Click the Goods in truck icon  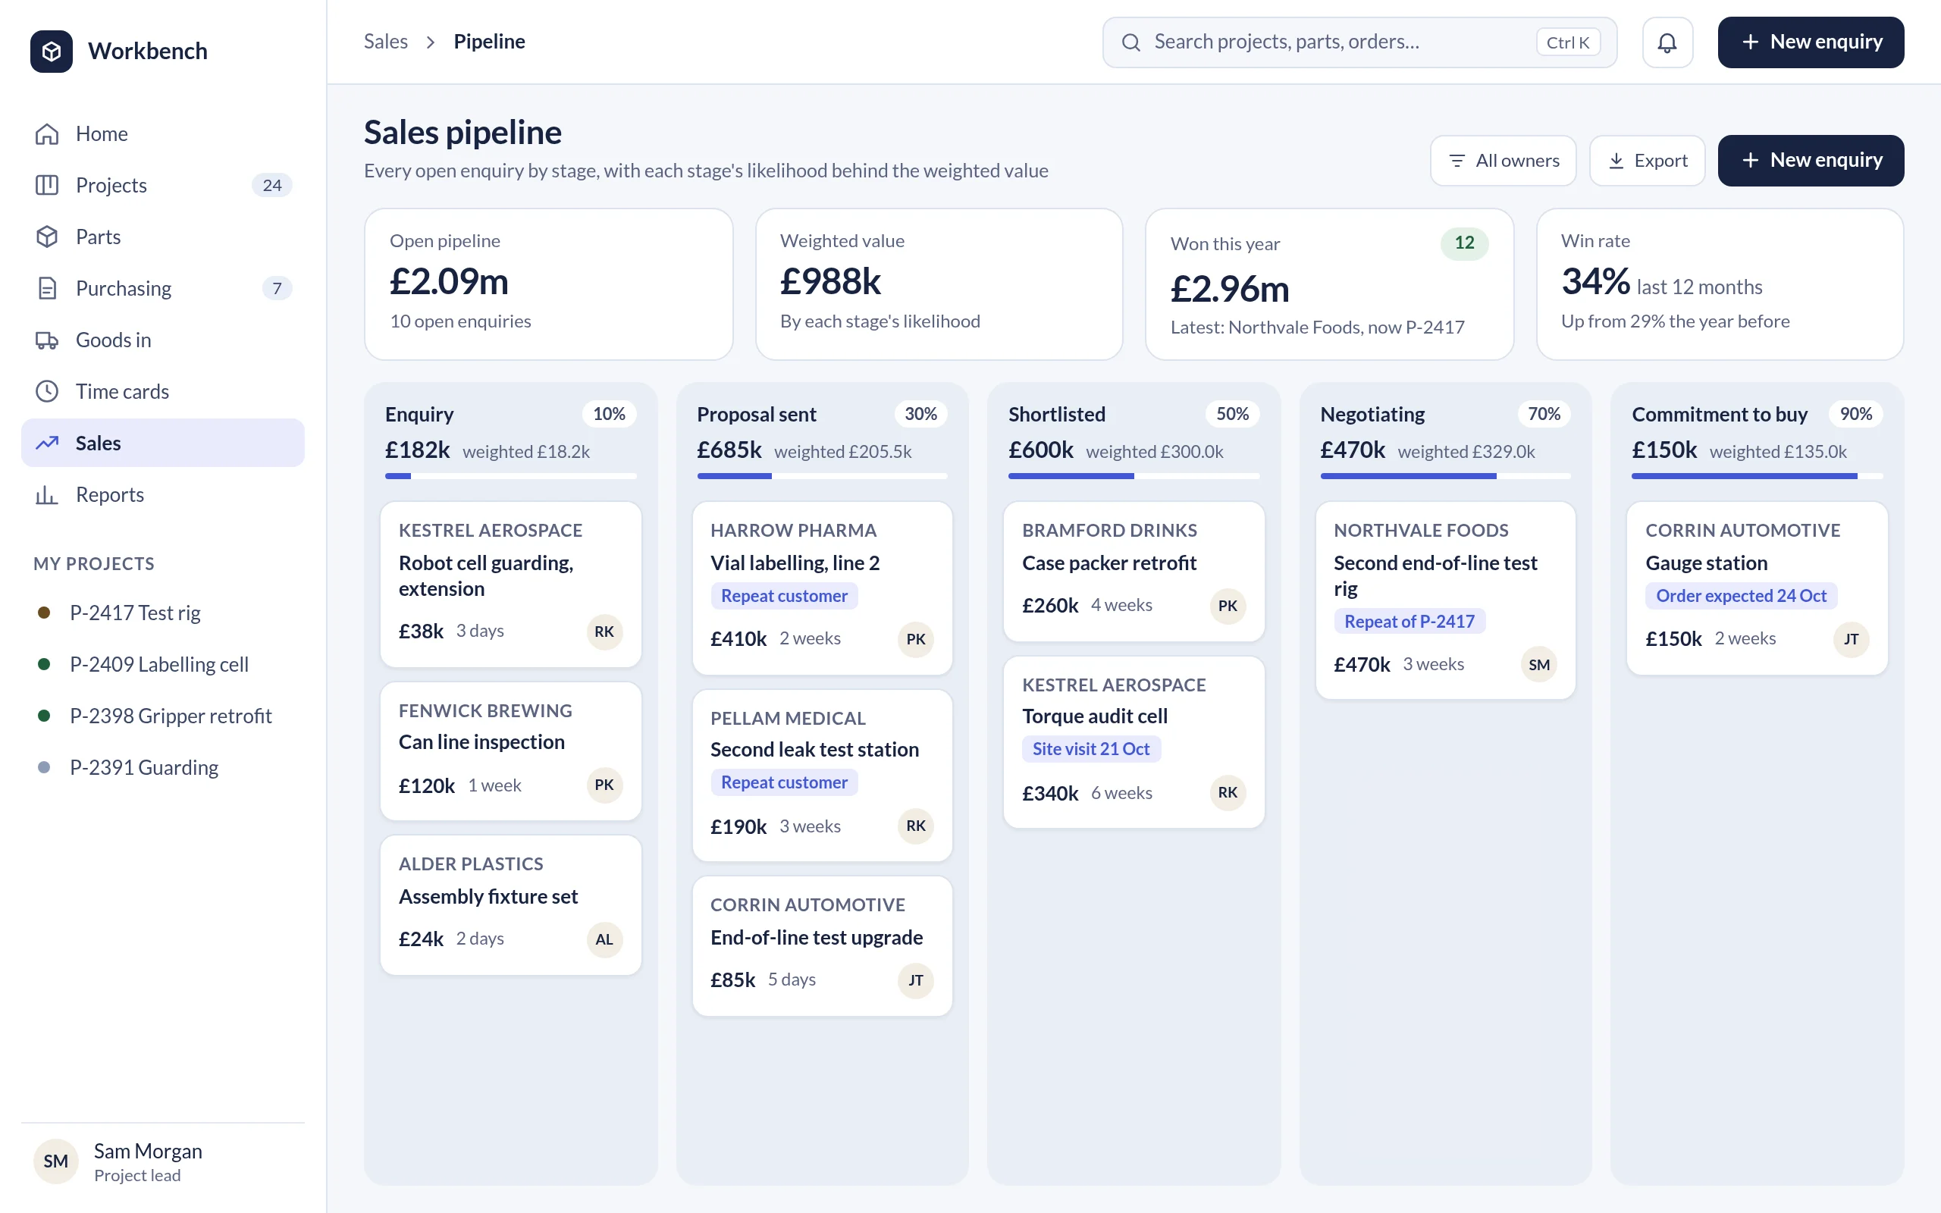tap(47, 340)
